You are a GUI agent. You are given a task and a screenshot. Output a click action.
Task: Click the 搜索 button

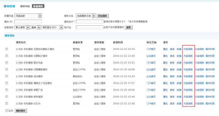129,27
